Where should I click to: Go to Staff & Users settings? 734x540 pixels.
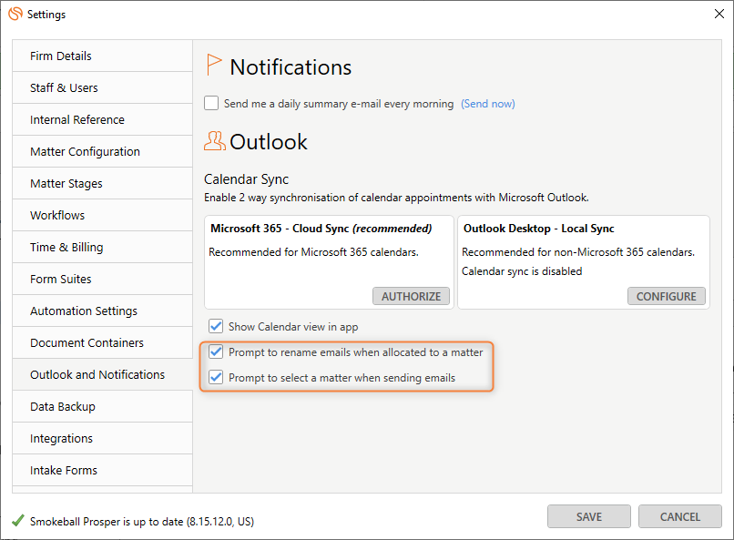point(103,87)
